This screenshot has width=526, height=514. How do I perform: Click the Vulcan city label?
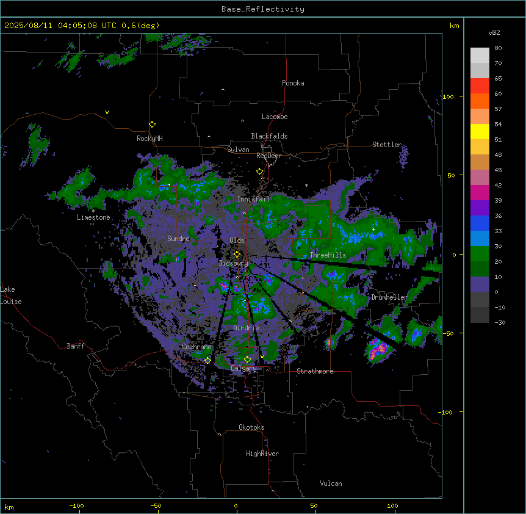tap(331, 483)
